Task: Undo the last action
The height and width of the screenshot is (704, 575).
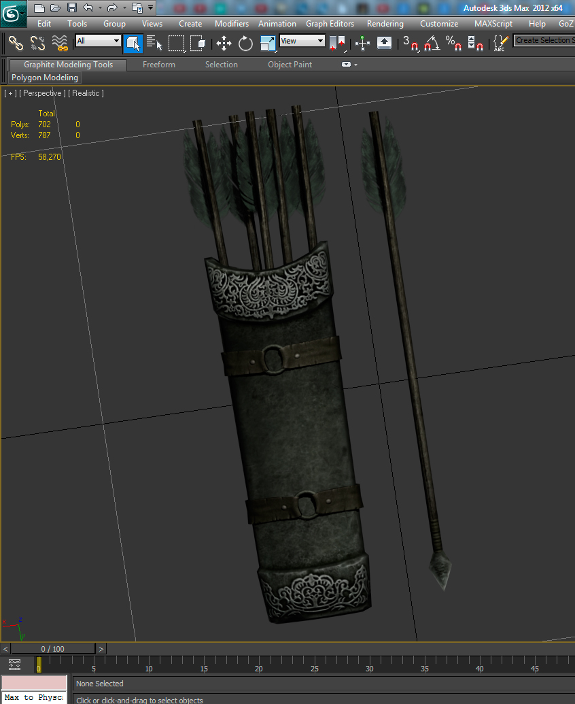Action: point(88,7)
